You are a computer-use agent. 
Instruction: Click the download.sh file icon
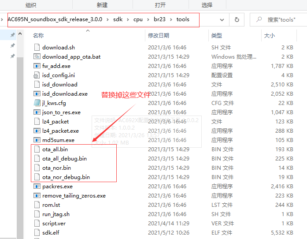(x=37, y=48)
